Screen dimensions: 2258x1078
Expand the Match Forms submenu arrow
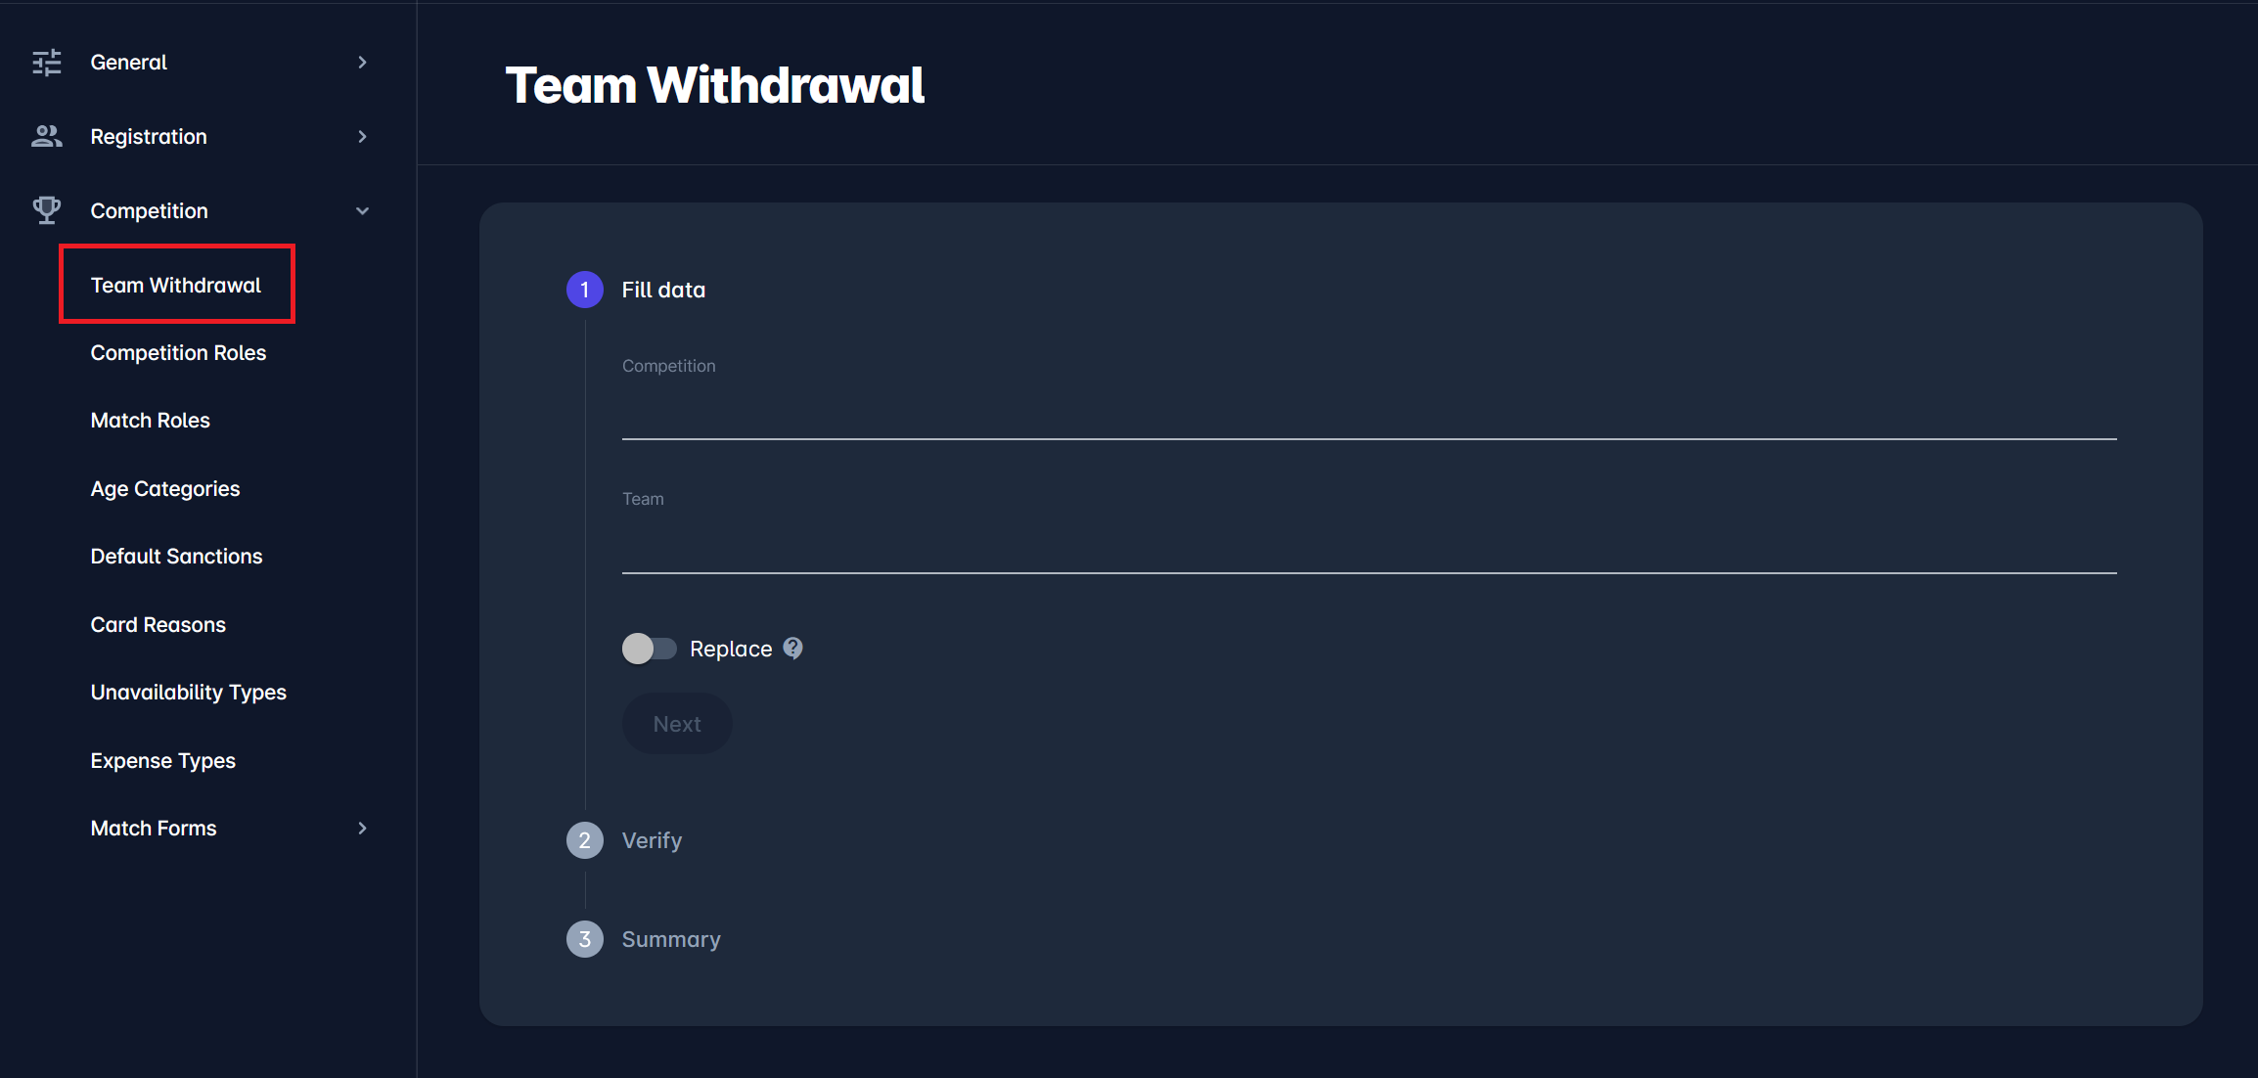point(362,829)
